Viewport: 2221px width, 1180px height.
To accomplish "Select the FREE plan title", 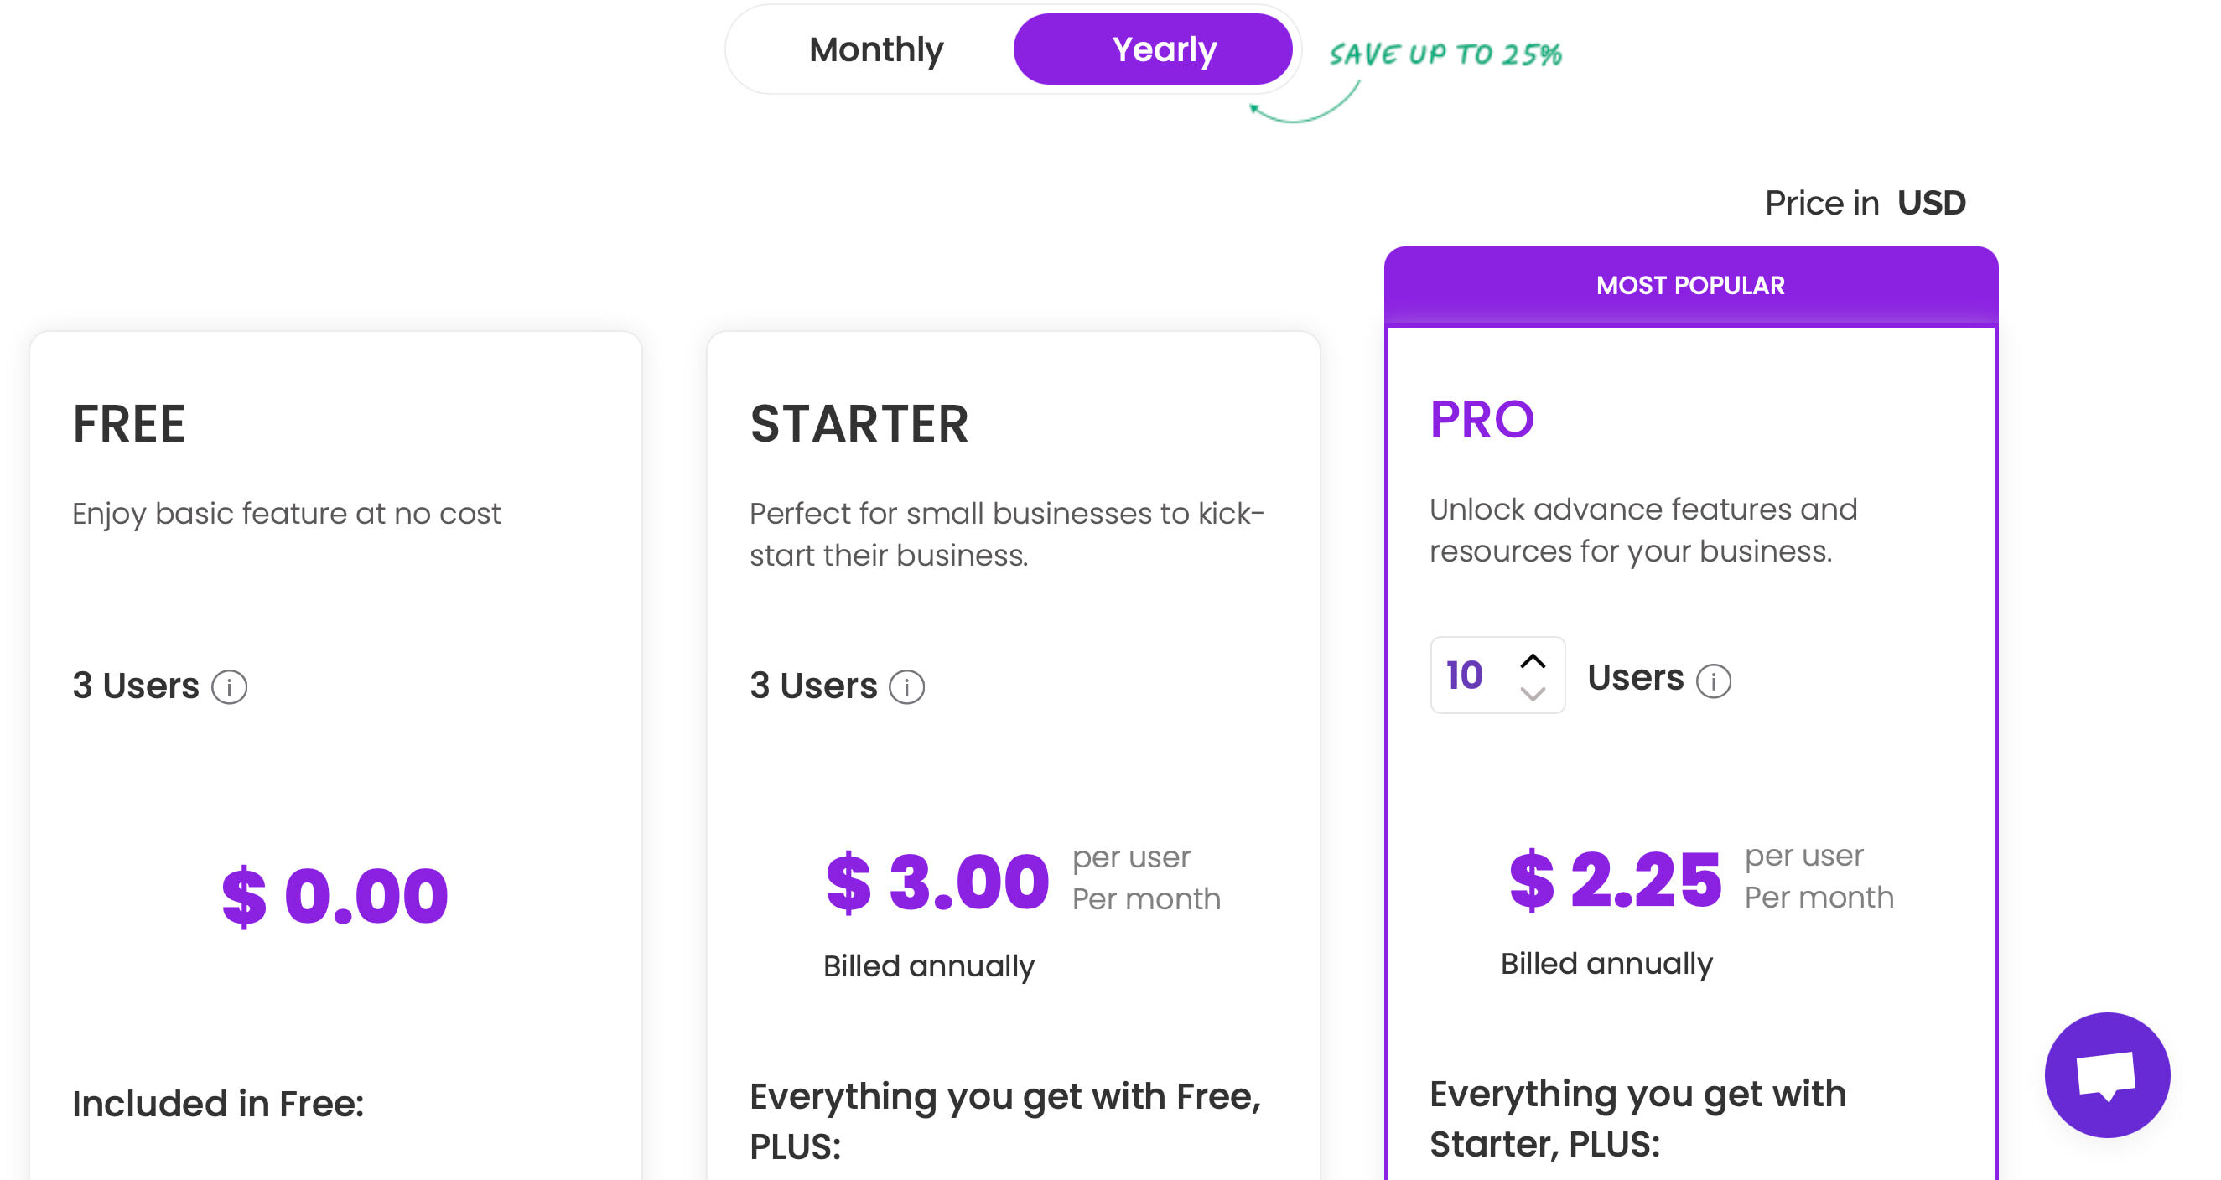I will 129,423.
